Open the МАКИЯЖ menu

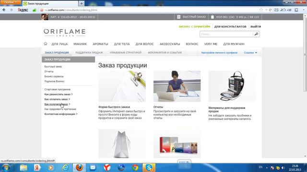[80, 44]
